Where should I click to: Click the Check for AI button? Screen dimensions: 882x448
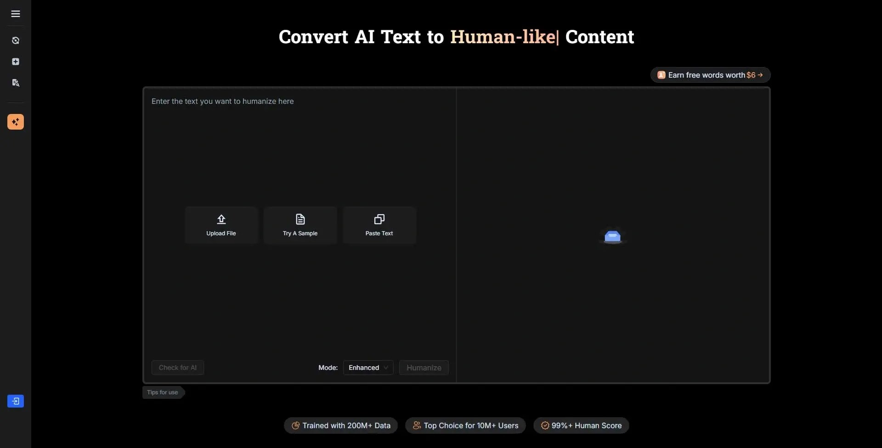(x=177, y=368)
